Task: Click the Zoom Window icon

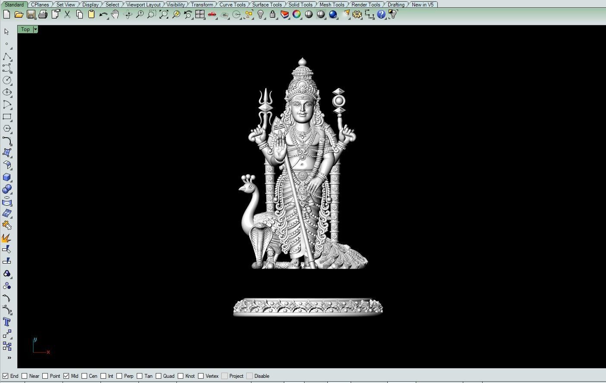Action: 152,14
